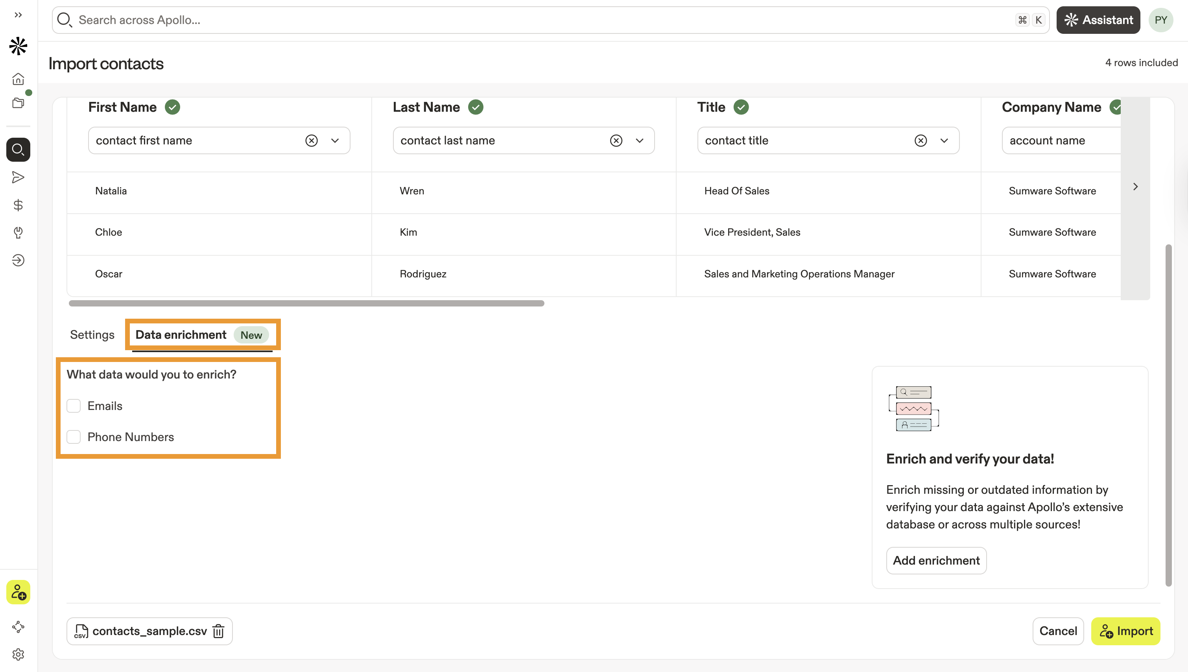Click the Home icon in sidebar
Screen dimensions: 1188x672
18,79
